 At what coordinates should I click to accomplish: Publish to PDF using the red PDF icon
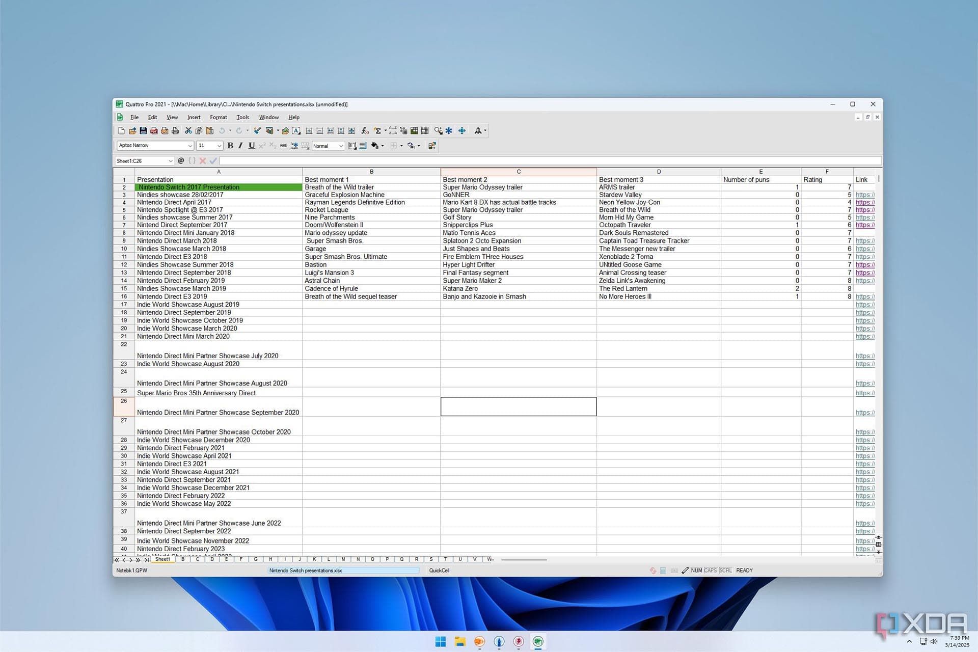tap(154, 131)
